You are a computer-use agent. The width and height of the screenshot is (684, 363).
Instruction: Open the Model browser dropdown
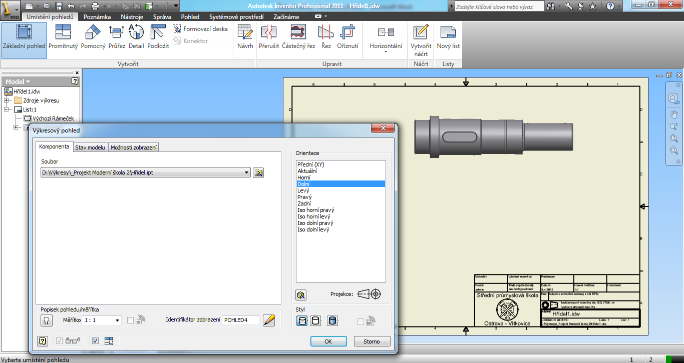(28, 81)
